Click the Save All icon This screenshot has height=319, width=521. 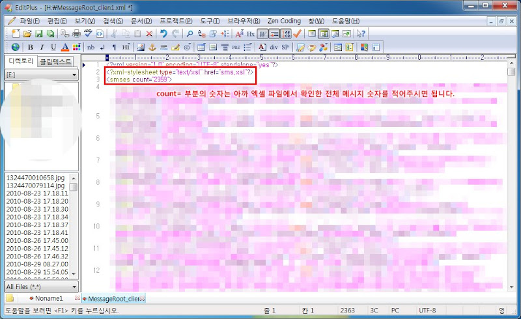click(x=51, y=34)
